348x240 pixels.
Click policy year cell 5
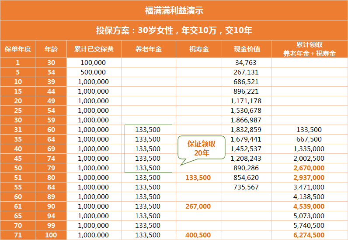[x=18, y=72]
